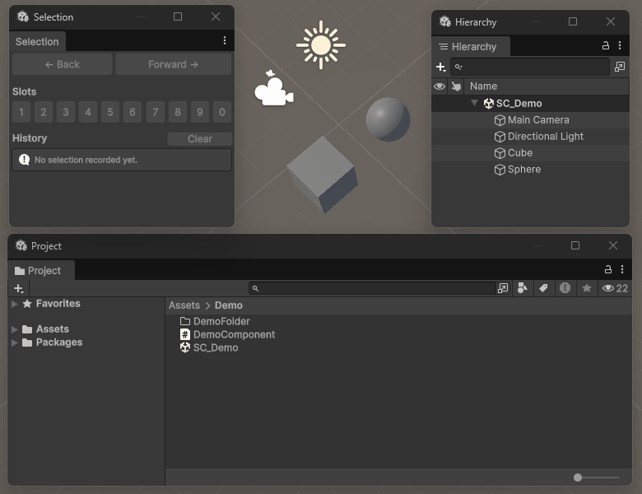Click the SC_Demo scene Unity icon in Hierarchy
This screenshot has height=494, width=642.
tap(488, 103)
